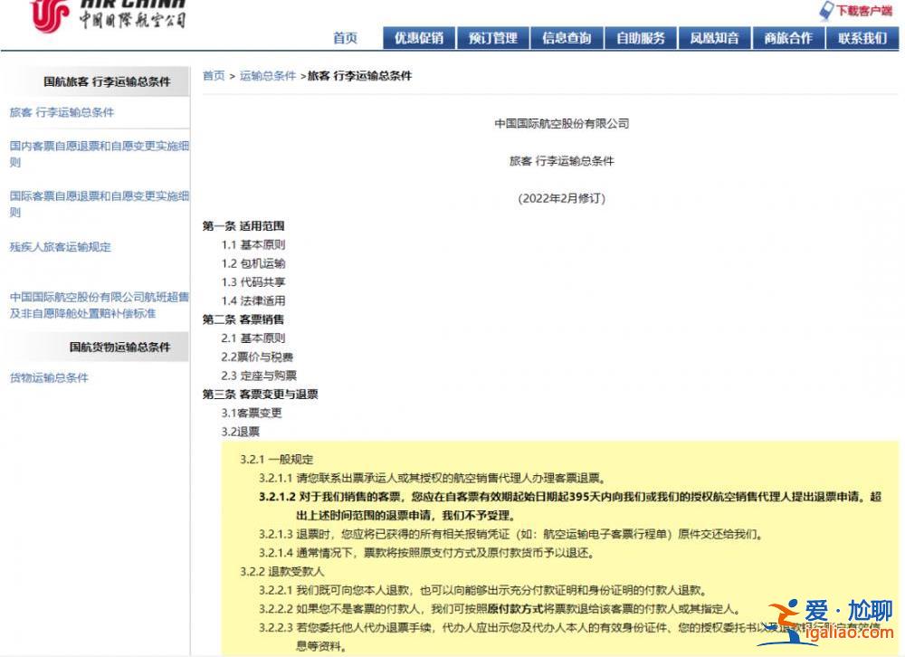The width and height of the screenshot is (905, 657).
Task: Click clause 3.2.2.2 about 原付款方式
Action: click(500, 608)
